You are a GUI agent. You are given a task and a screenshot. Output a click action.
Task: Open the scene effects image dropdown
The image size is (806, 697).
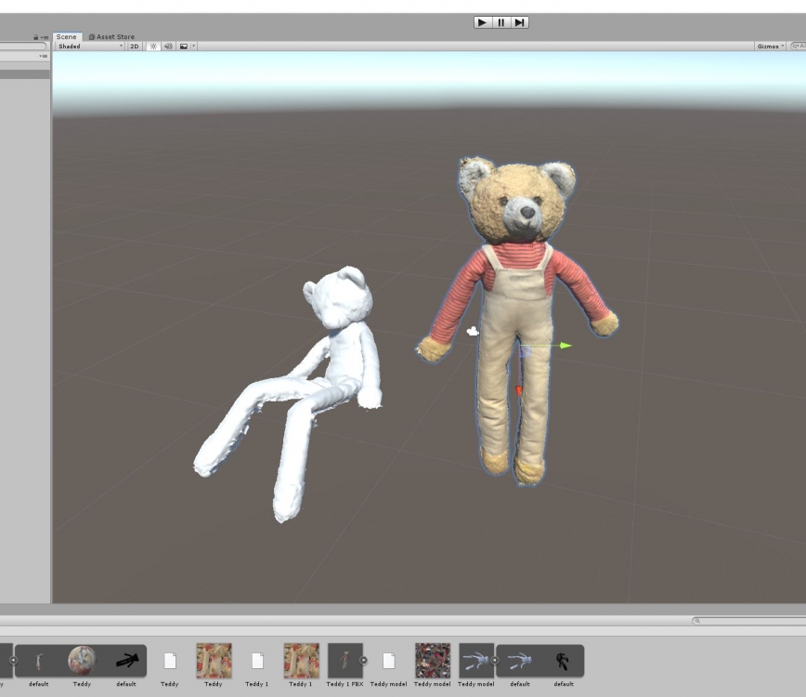[185, 46]
